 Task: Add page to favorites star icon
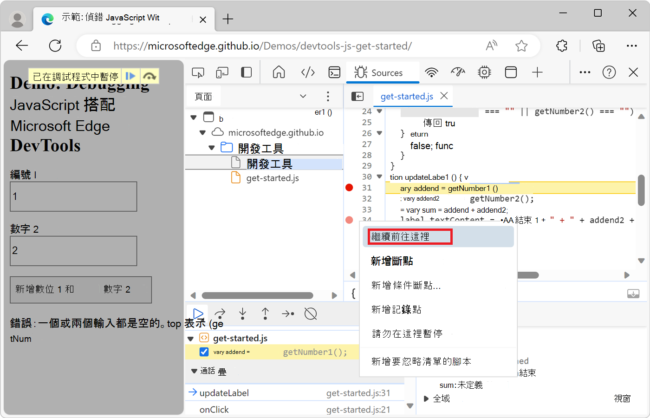521,46
